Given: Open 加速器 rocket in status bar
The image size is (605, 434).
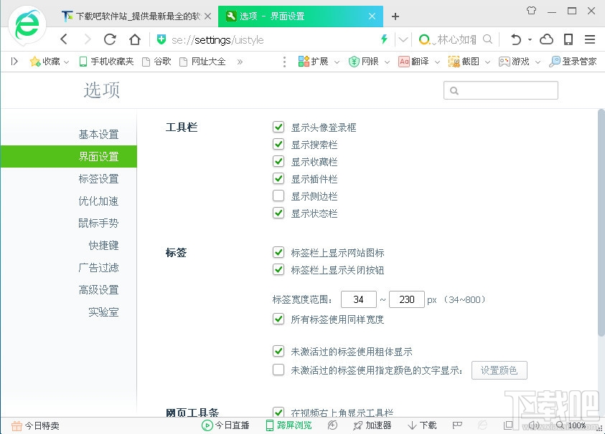Looking at the screenshot, I should click(372, 425).
